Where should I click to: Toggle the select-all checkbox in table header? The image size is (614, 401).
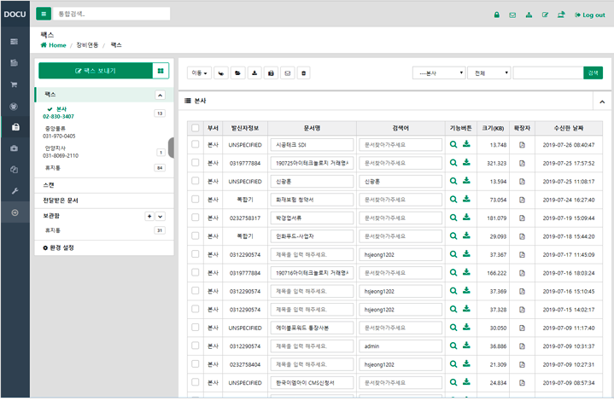click(195, 128)
